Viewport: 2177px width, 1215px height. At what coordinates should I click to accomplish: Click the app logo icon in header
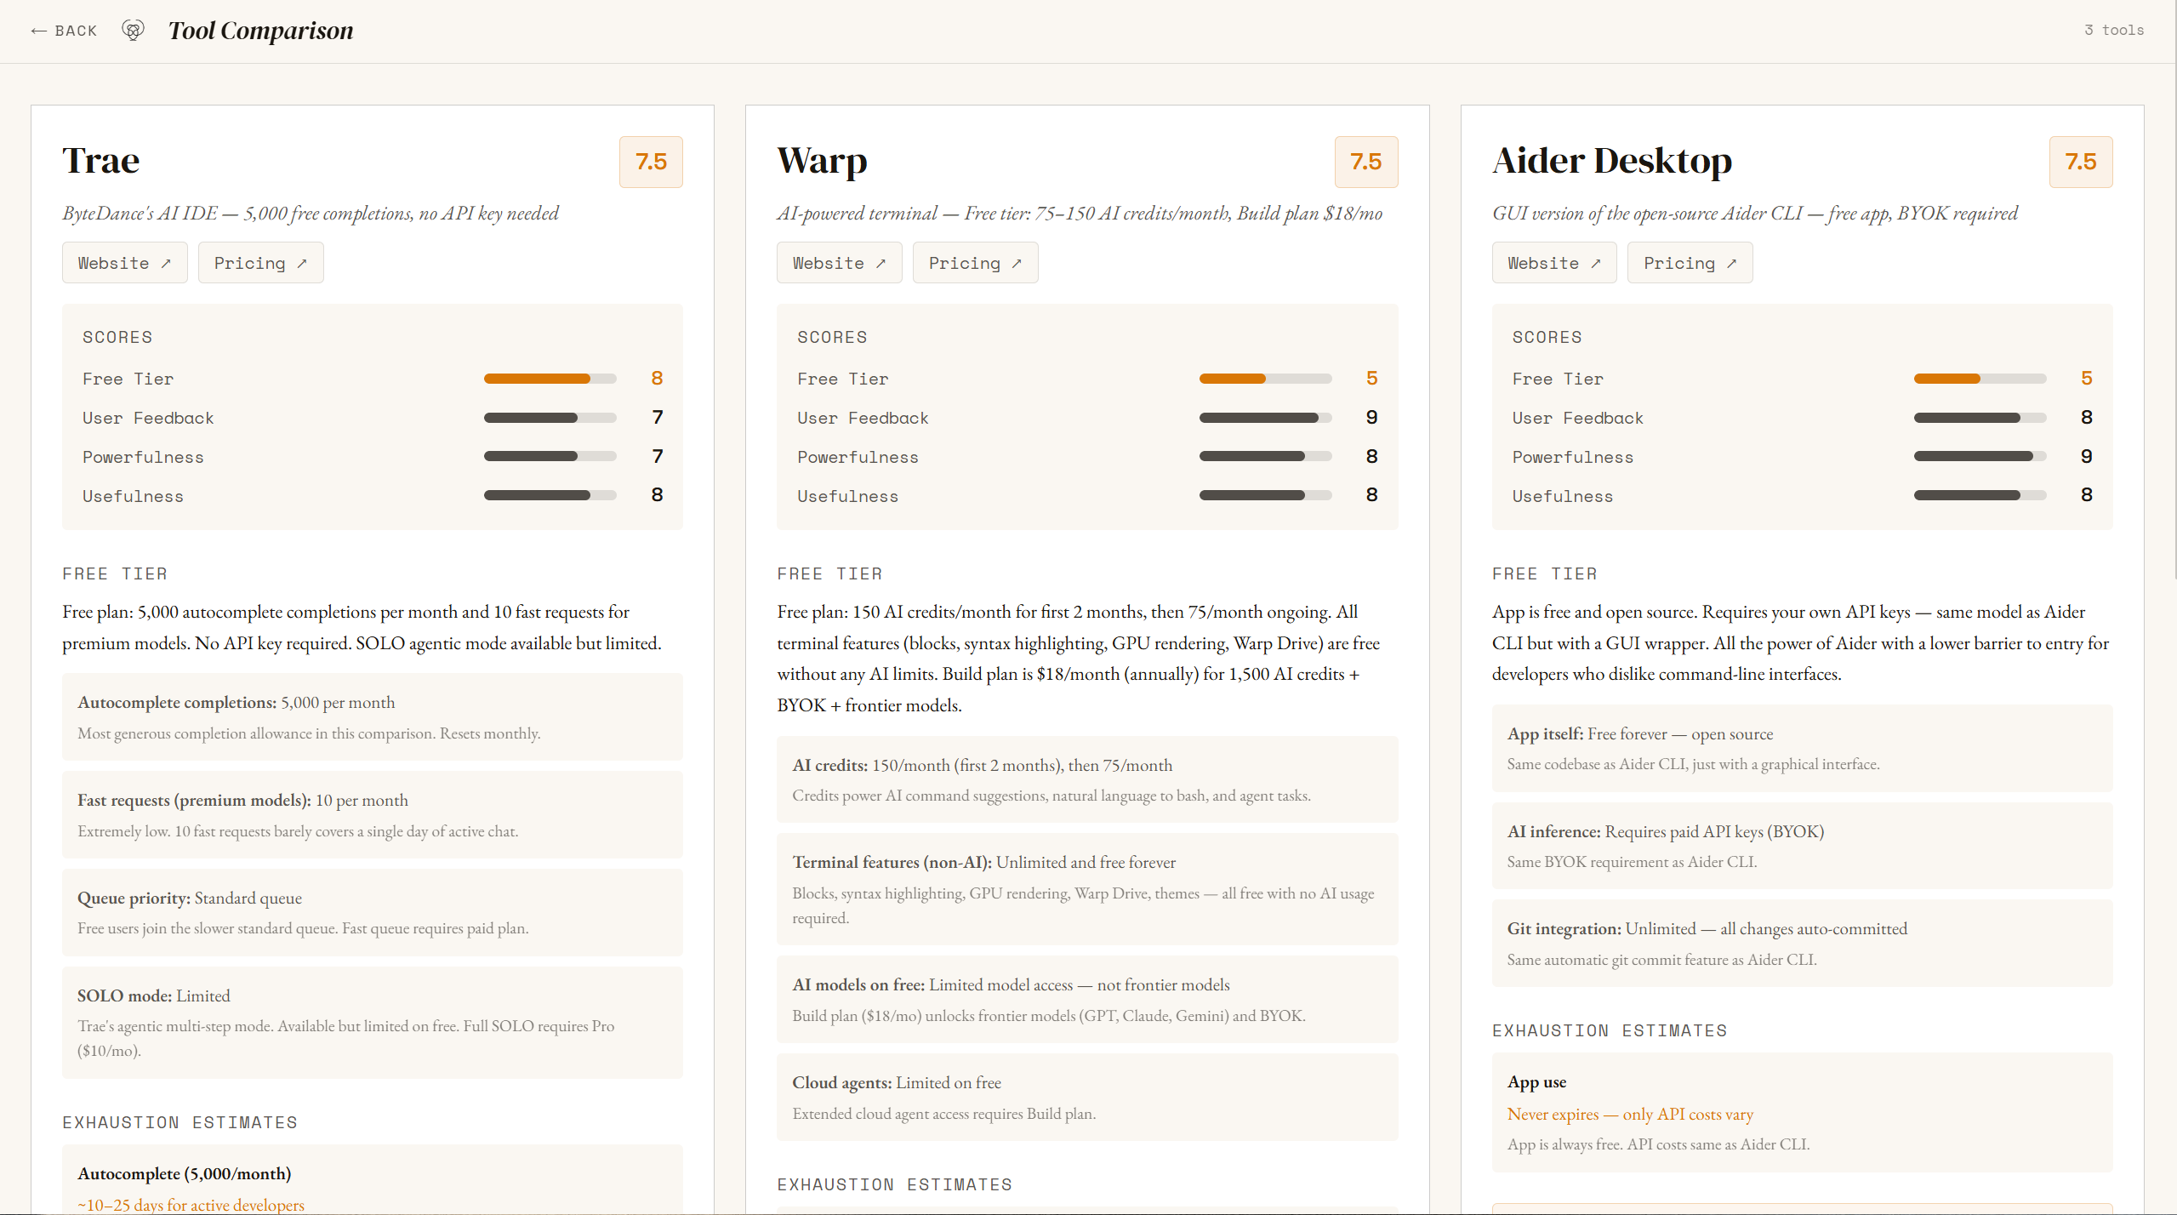(x=133, y=31)
